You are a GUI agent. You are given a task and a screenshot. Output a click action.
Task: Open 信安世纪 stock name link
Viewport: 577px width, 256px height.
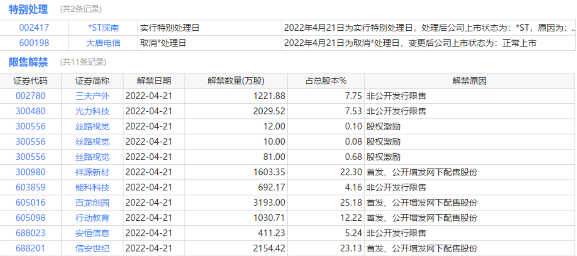point(92,248)
